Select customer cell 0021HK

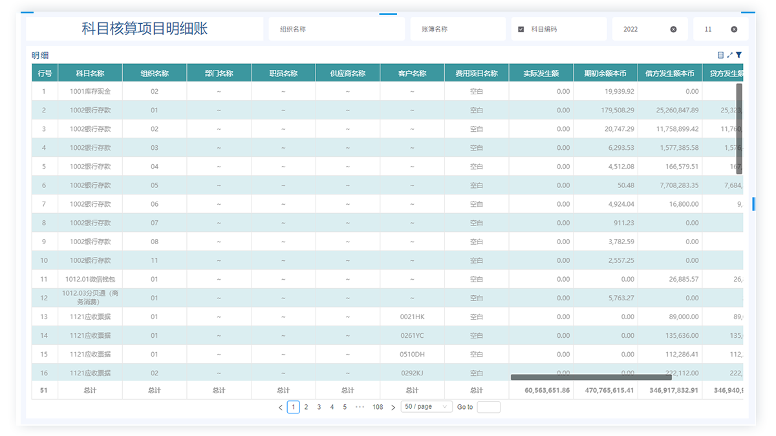coord(412,317)
